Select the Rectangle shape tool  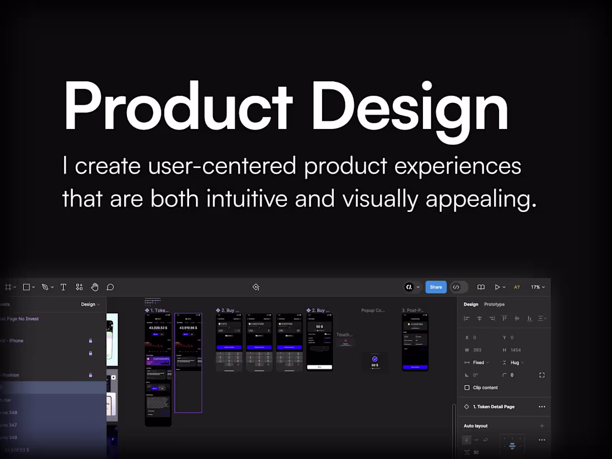[x=26, y=287]
